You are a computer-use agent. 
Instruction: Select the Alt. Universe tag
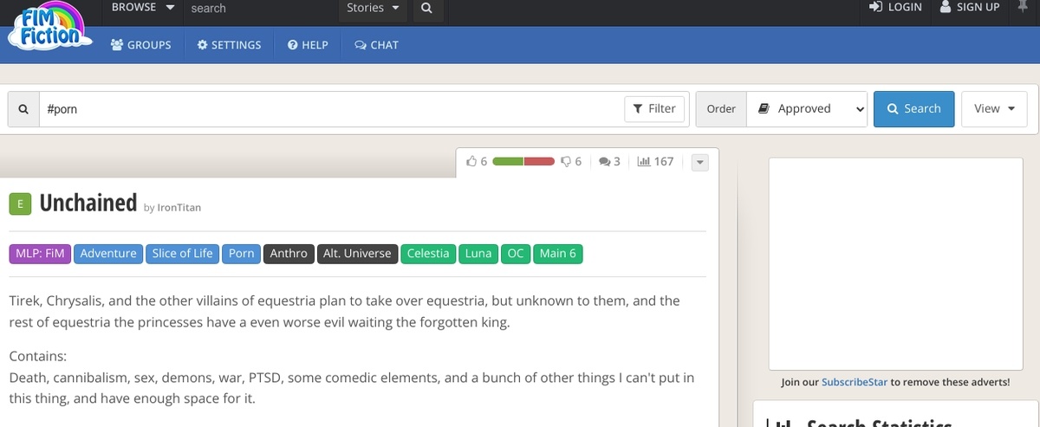[x=357, y=254]
